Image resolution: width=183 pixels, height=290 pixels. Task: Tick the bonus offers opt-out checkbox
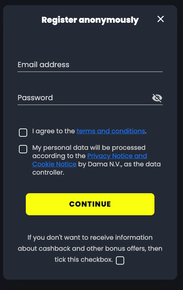click(x=120, y=260)
